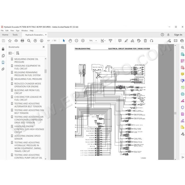Add new bookmark icon in panel

pos(18,53)
